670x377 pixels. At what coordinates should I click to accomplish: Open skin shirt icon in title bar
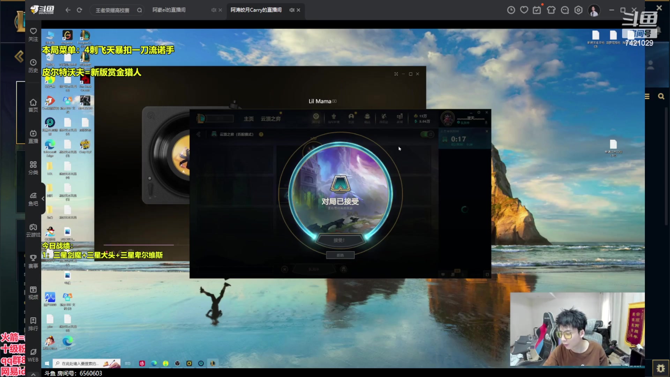click(551, 10)
